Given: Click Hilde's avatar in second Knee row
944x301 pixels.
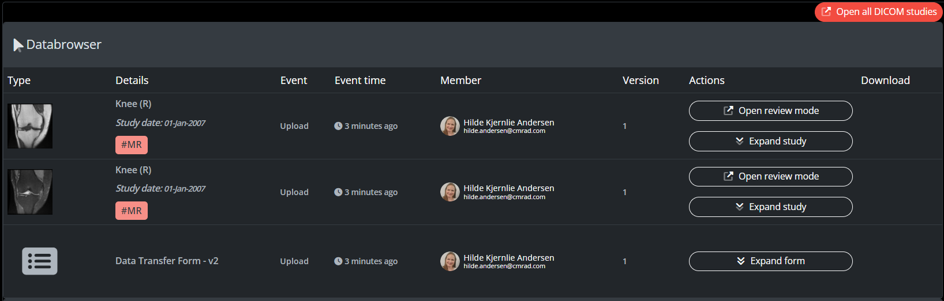Looking at the screenshot, I should [x=450, y=192].
